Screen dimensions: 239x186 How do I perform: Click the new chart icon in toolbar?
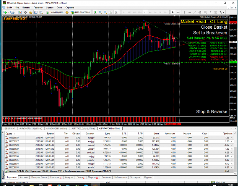(x=5, y=12)
